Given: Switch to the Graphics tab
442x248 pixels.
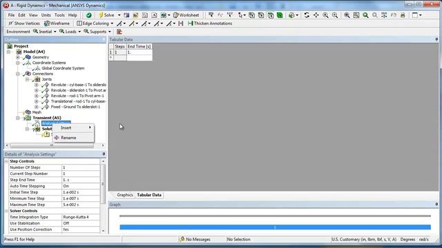Looking at the screenshot, I should tap(124, 195).
